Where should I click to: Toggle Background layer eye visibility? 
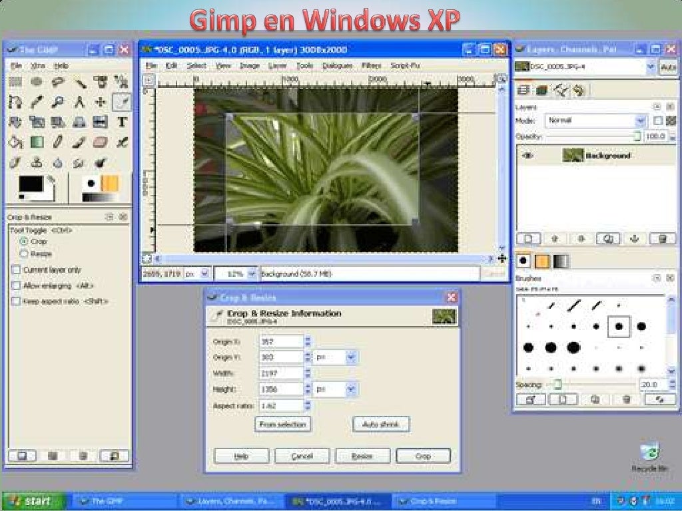coord(527,156)
